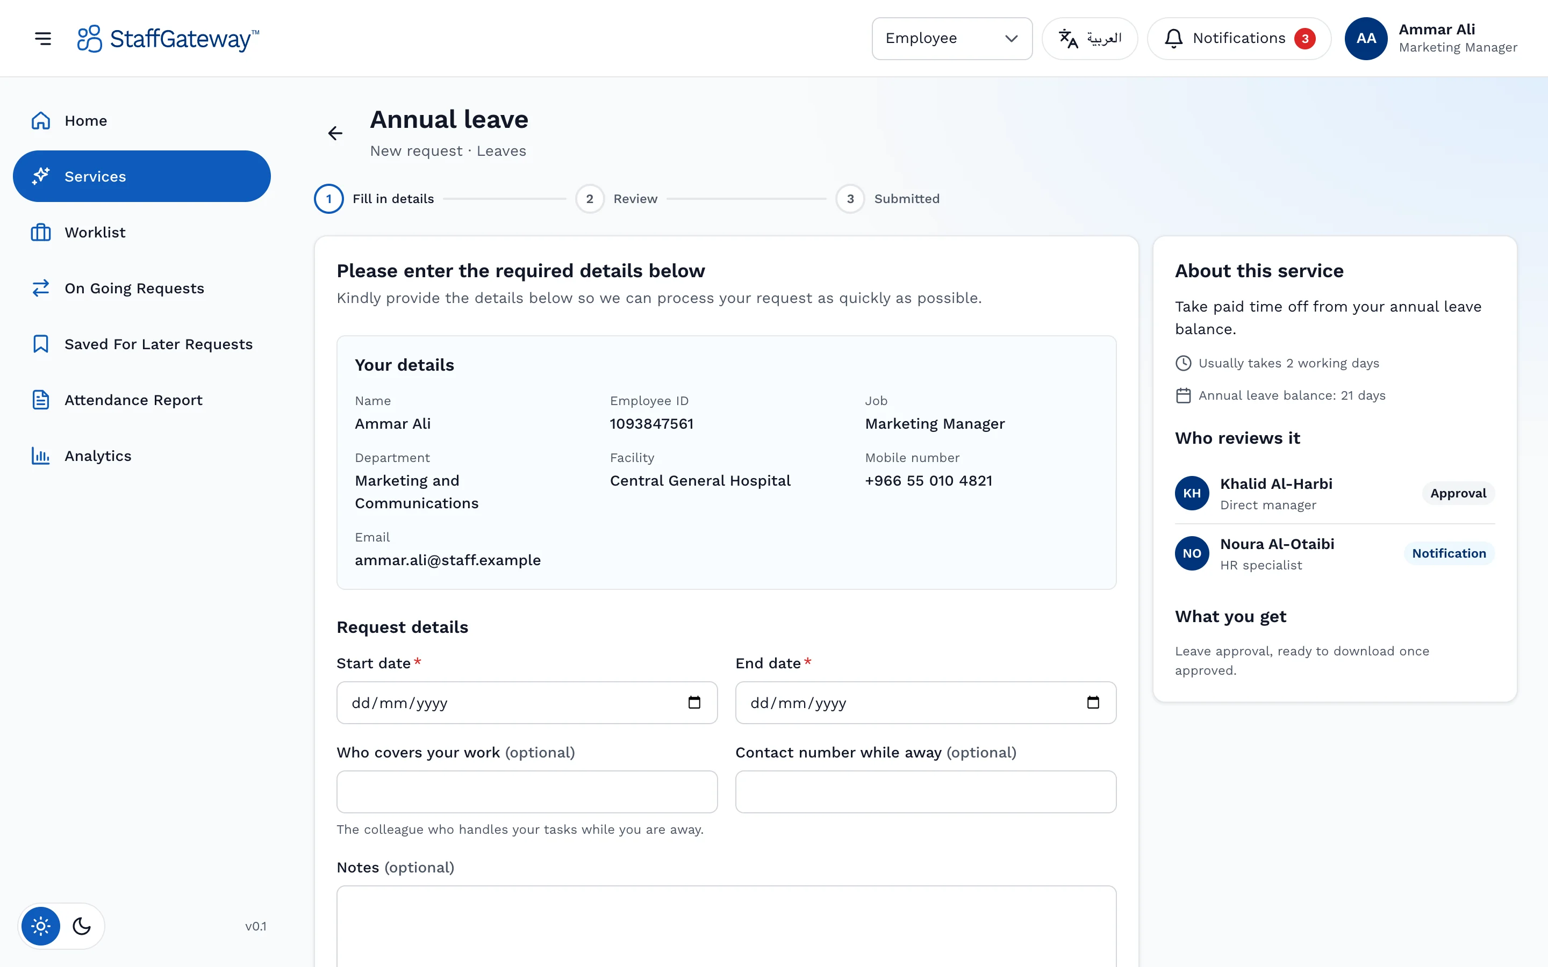Select step 1 Fill in details
The width and height of the screenshot is (1548, 967).
point(374,199)
